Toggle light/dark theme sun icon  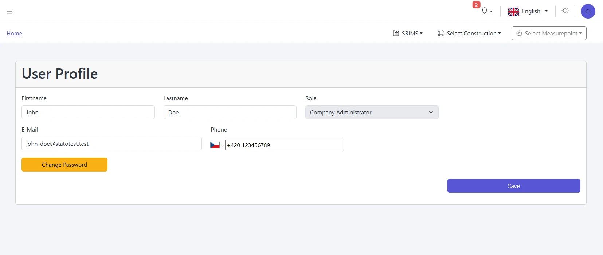[565, 11]
